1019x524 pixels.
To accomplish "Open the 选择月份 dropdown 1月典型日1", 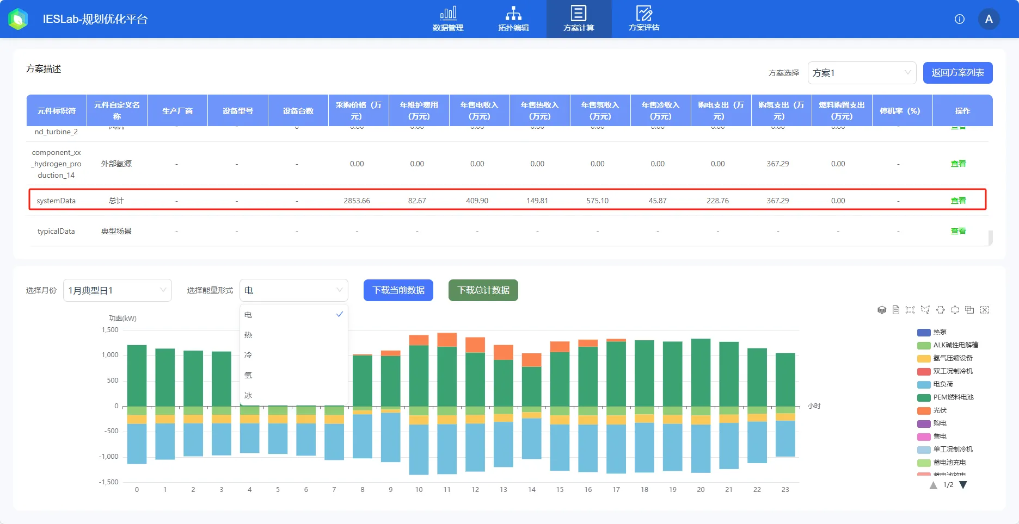I will (118, 290).
